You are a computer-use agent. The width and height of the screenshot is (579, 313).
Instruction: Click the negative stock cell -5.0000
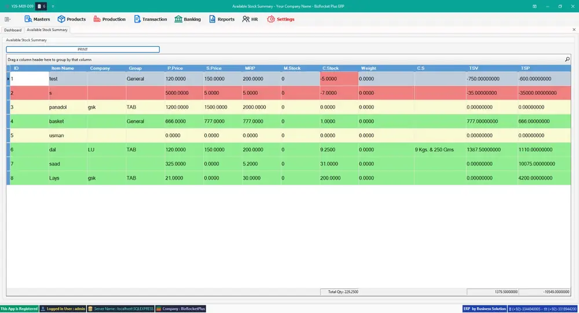[339, 79]
